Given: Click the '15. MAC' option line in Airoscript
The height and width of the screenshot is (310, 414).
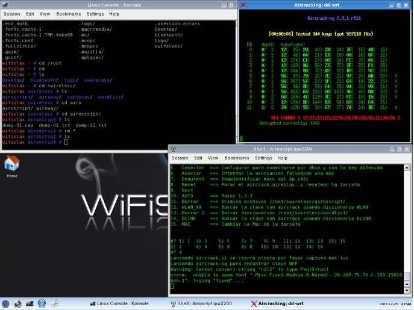Looking at the screenshot, I should pos(235,225).
